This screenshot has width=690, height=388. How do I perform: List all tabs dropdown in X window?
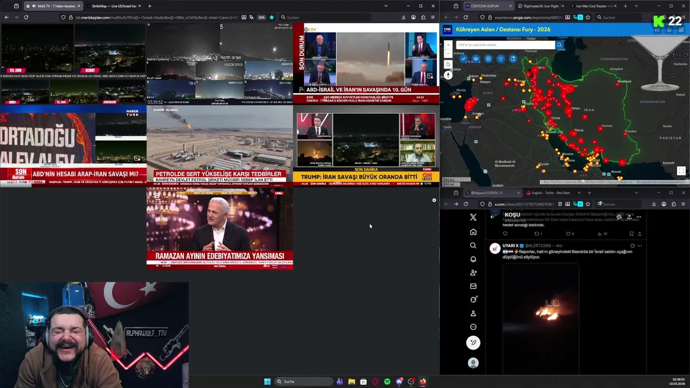(636, 192)
